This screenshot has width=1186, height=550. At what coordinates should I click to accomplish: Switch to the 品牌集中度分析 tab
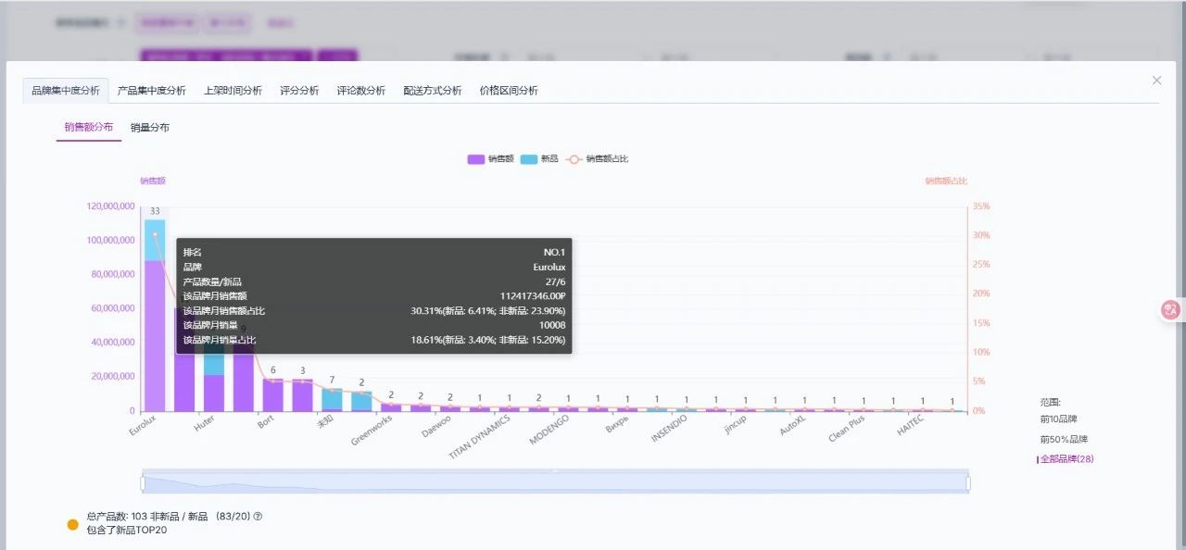pyautogui.click(x=66, y=91)
